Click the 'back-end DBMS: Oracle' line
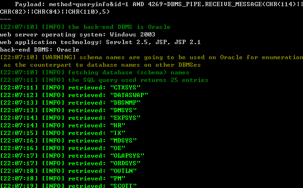This screenshot has height=188, width=303. pyautogui.click(x=39, y=50)
